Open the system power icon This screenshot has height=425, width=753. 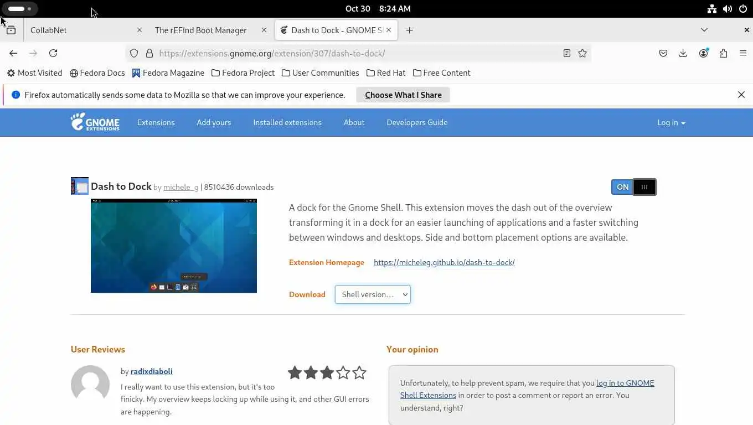click(x=743, y=9)
